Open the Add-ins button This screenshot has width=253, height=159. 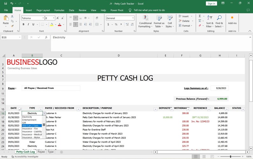point(232,20)
